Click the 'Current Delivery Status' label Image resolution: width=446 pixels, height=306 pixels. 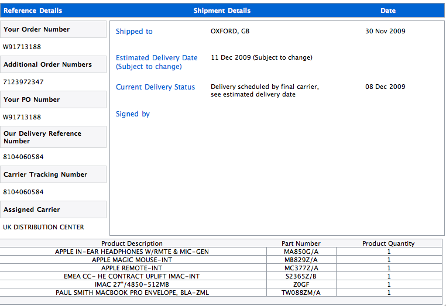tap(155, 87)
